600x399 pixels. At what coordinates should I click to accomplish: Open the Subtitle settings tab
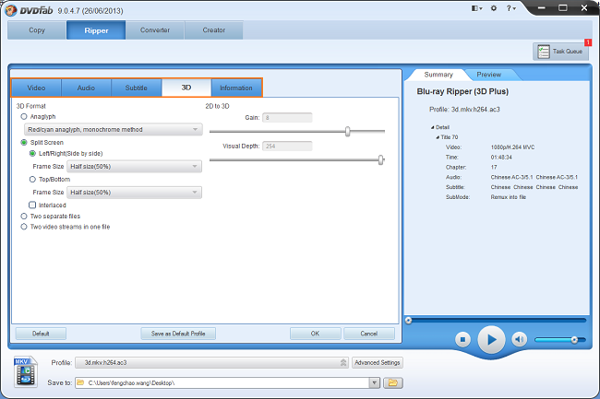point(137,88)
